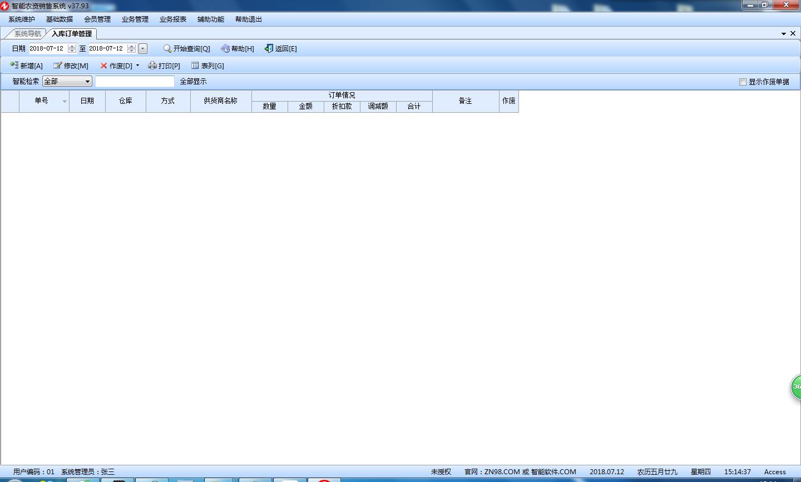The width and height of the screenshot is (801, 482).
Task: Increase the start date with up arrow
Action: (x=72, y=47)
